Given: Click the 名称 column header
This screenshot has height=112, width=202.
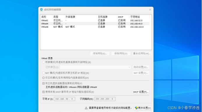Looking at the screenshot, I should 46,17.
